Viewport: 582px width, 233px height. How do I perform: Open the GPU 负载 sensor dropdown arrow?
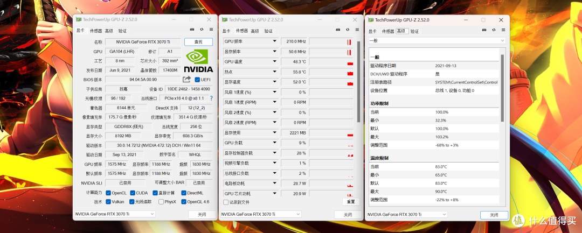pos(275,143)
